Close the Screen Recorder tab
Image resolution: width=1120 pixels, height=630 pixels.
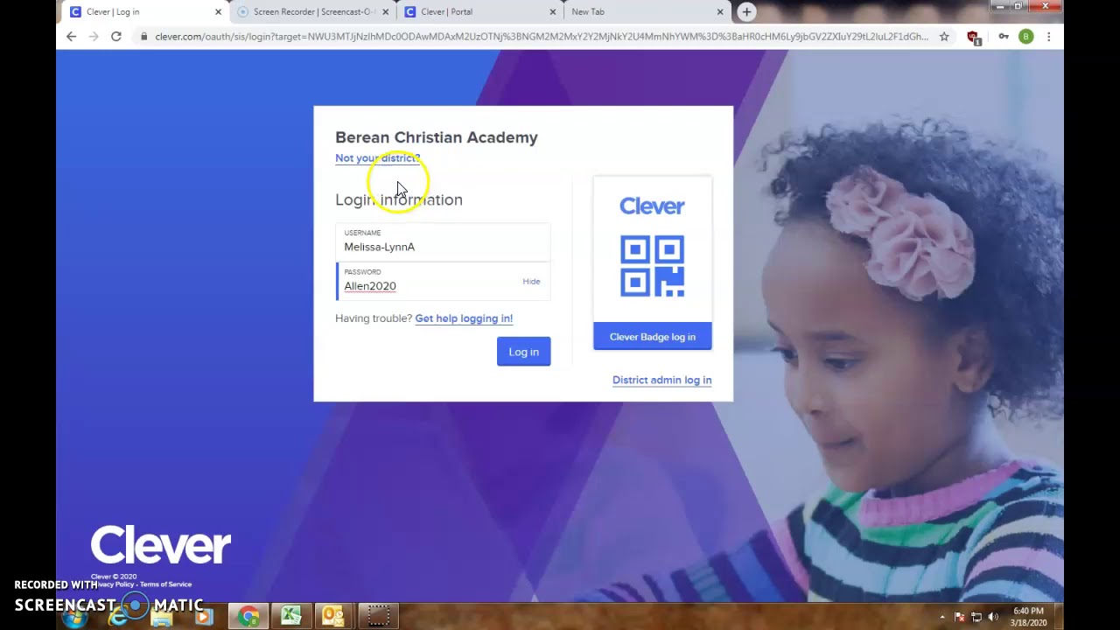[385, 12]
